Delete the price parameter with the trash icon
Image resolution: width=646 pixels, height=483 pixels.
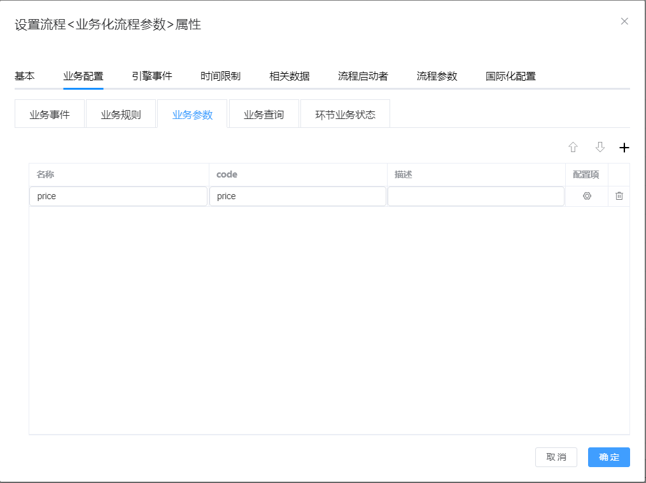[x=618, y=196]
